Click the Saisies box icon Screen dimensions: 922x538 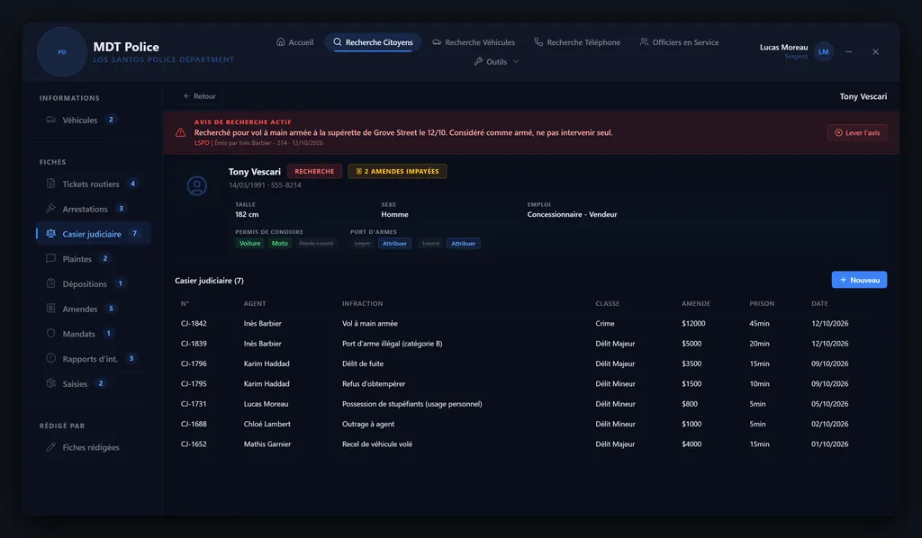point(51,383)
